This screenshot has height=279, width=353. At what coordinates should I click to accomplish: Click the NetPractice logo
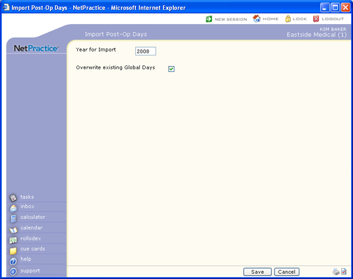tap(36, 48)
